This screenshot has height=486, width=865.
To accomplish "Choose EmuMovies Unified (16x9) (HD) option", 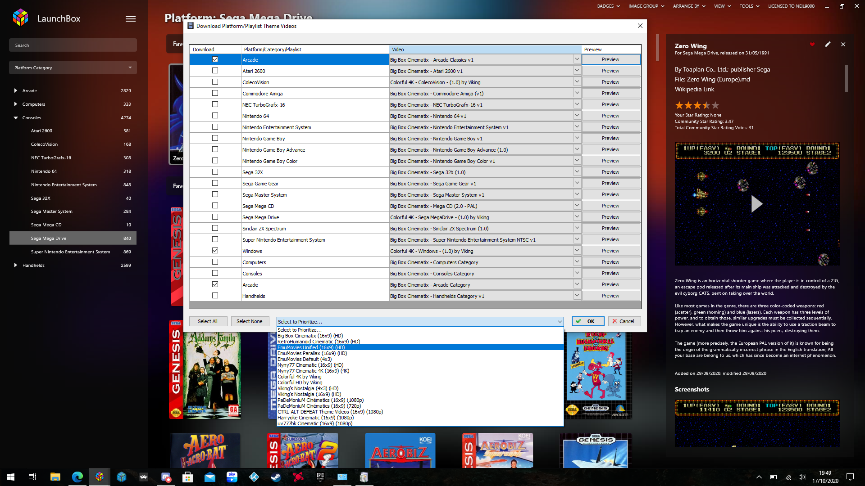I will (311, 347).
